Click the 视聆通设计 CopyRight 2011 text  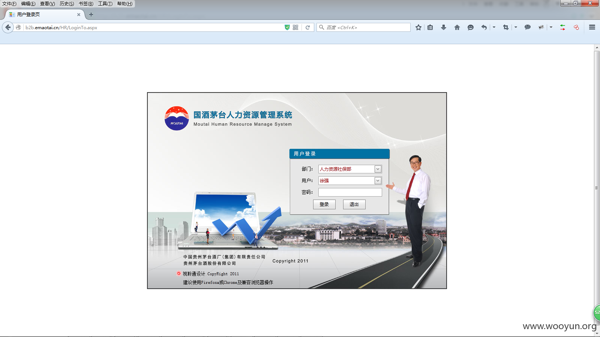pyautogui.click(x=211, y=274)
